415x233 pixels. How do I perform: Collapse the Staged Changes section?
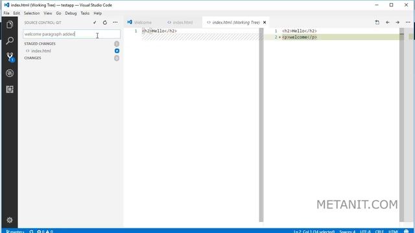40,43
